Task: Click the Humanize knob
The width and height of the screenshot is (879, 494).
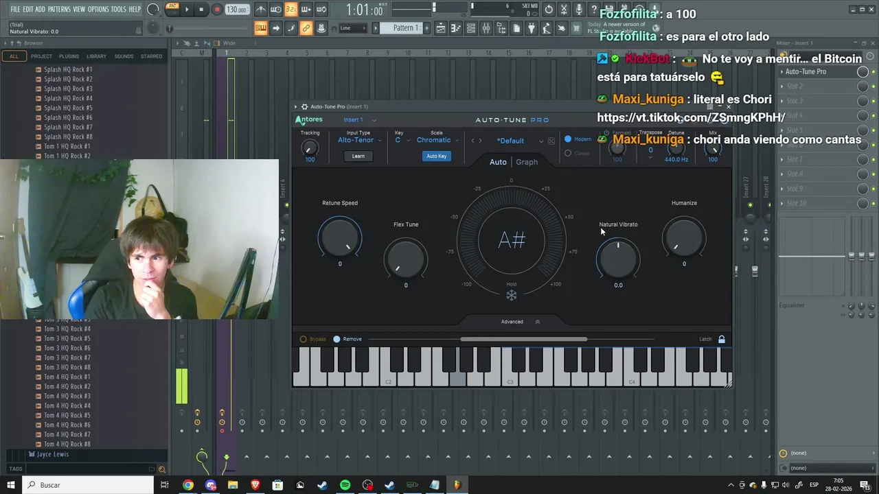Action: pyautogui.click(x=684, y=238)
